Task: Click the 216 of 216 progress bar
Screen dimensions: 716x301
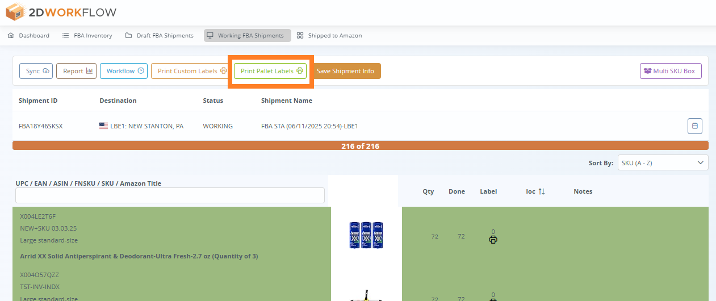Action: pos(360,146)
